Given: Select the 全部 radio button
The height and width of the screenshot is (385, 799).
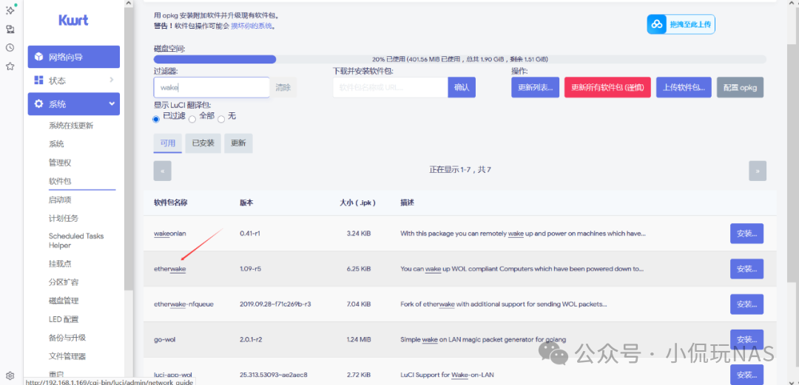Looking at the screenshot, I should pos(192,119).
